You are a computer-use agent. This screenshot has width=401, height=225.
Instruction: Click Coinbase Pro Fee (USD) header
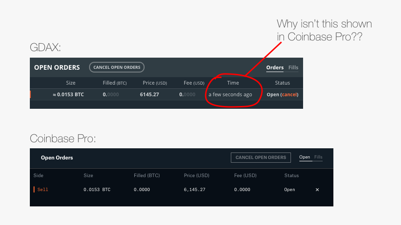(x=245, y=176)
